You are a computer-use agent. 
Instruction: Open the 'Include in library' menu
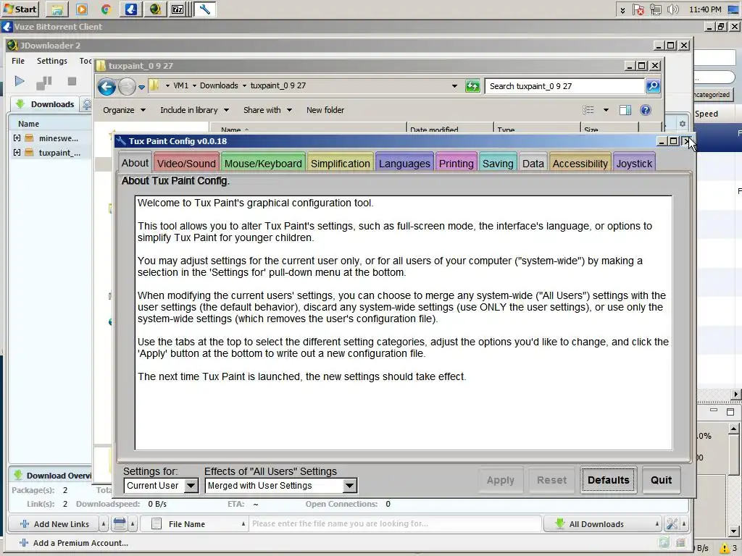pos(194,110)
